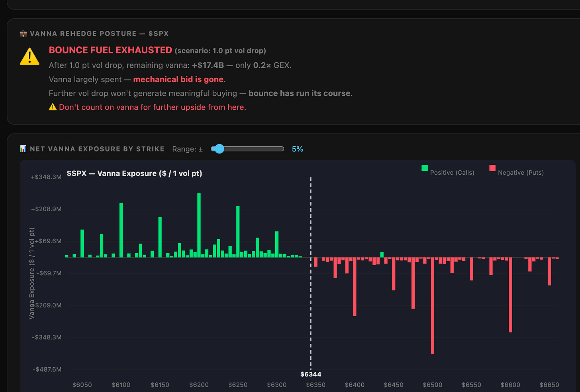The width and height of the screenshot is (580, 392).
Task: Click the tall green bar at the $6150 strike
Action: [160, 237]
